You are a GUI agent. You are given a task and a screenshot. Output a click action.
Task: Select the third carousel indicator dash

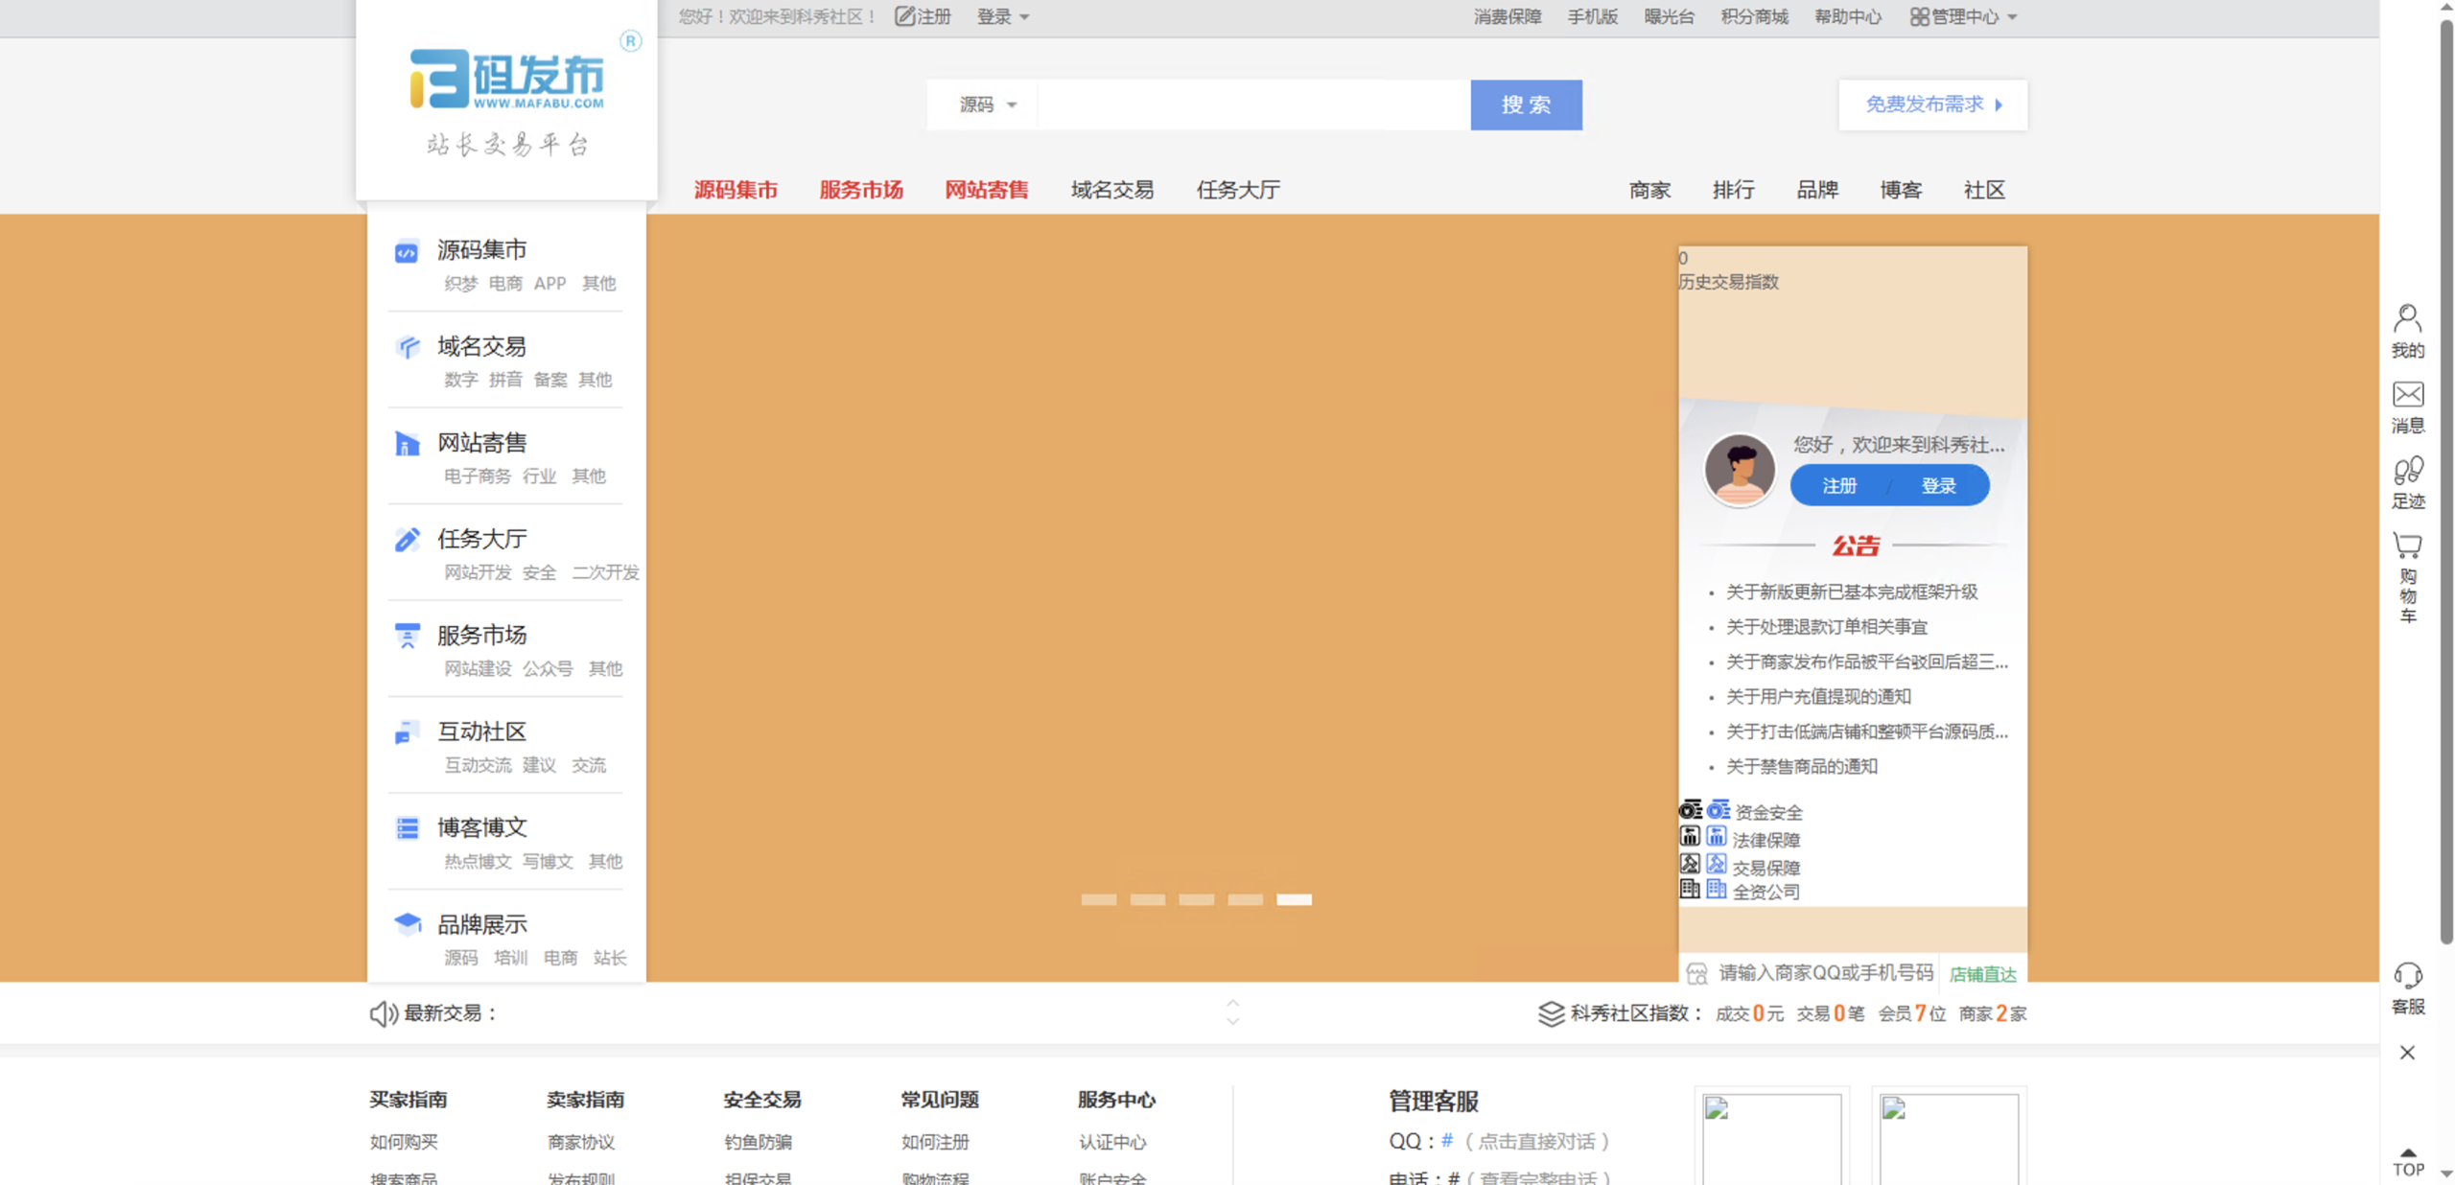(1196, 899)
